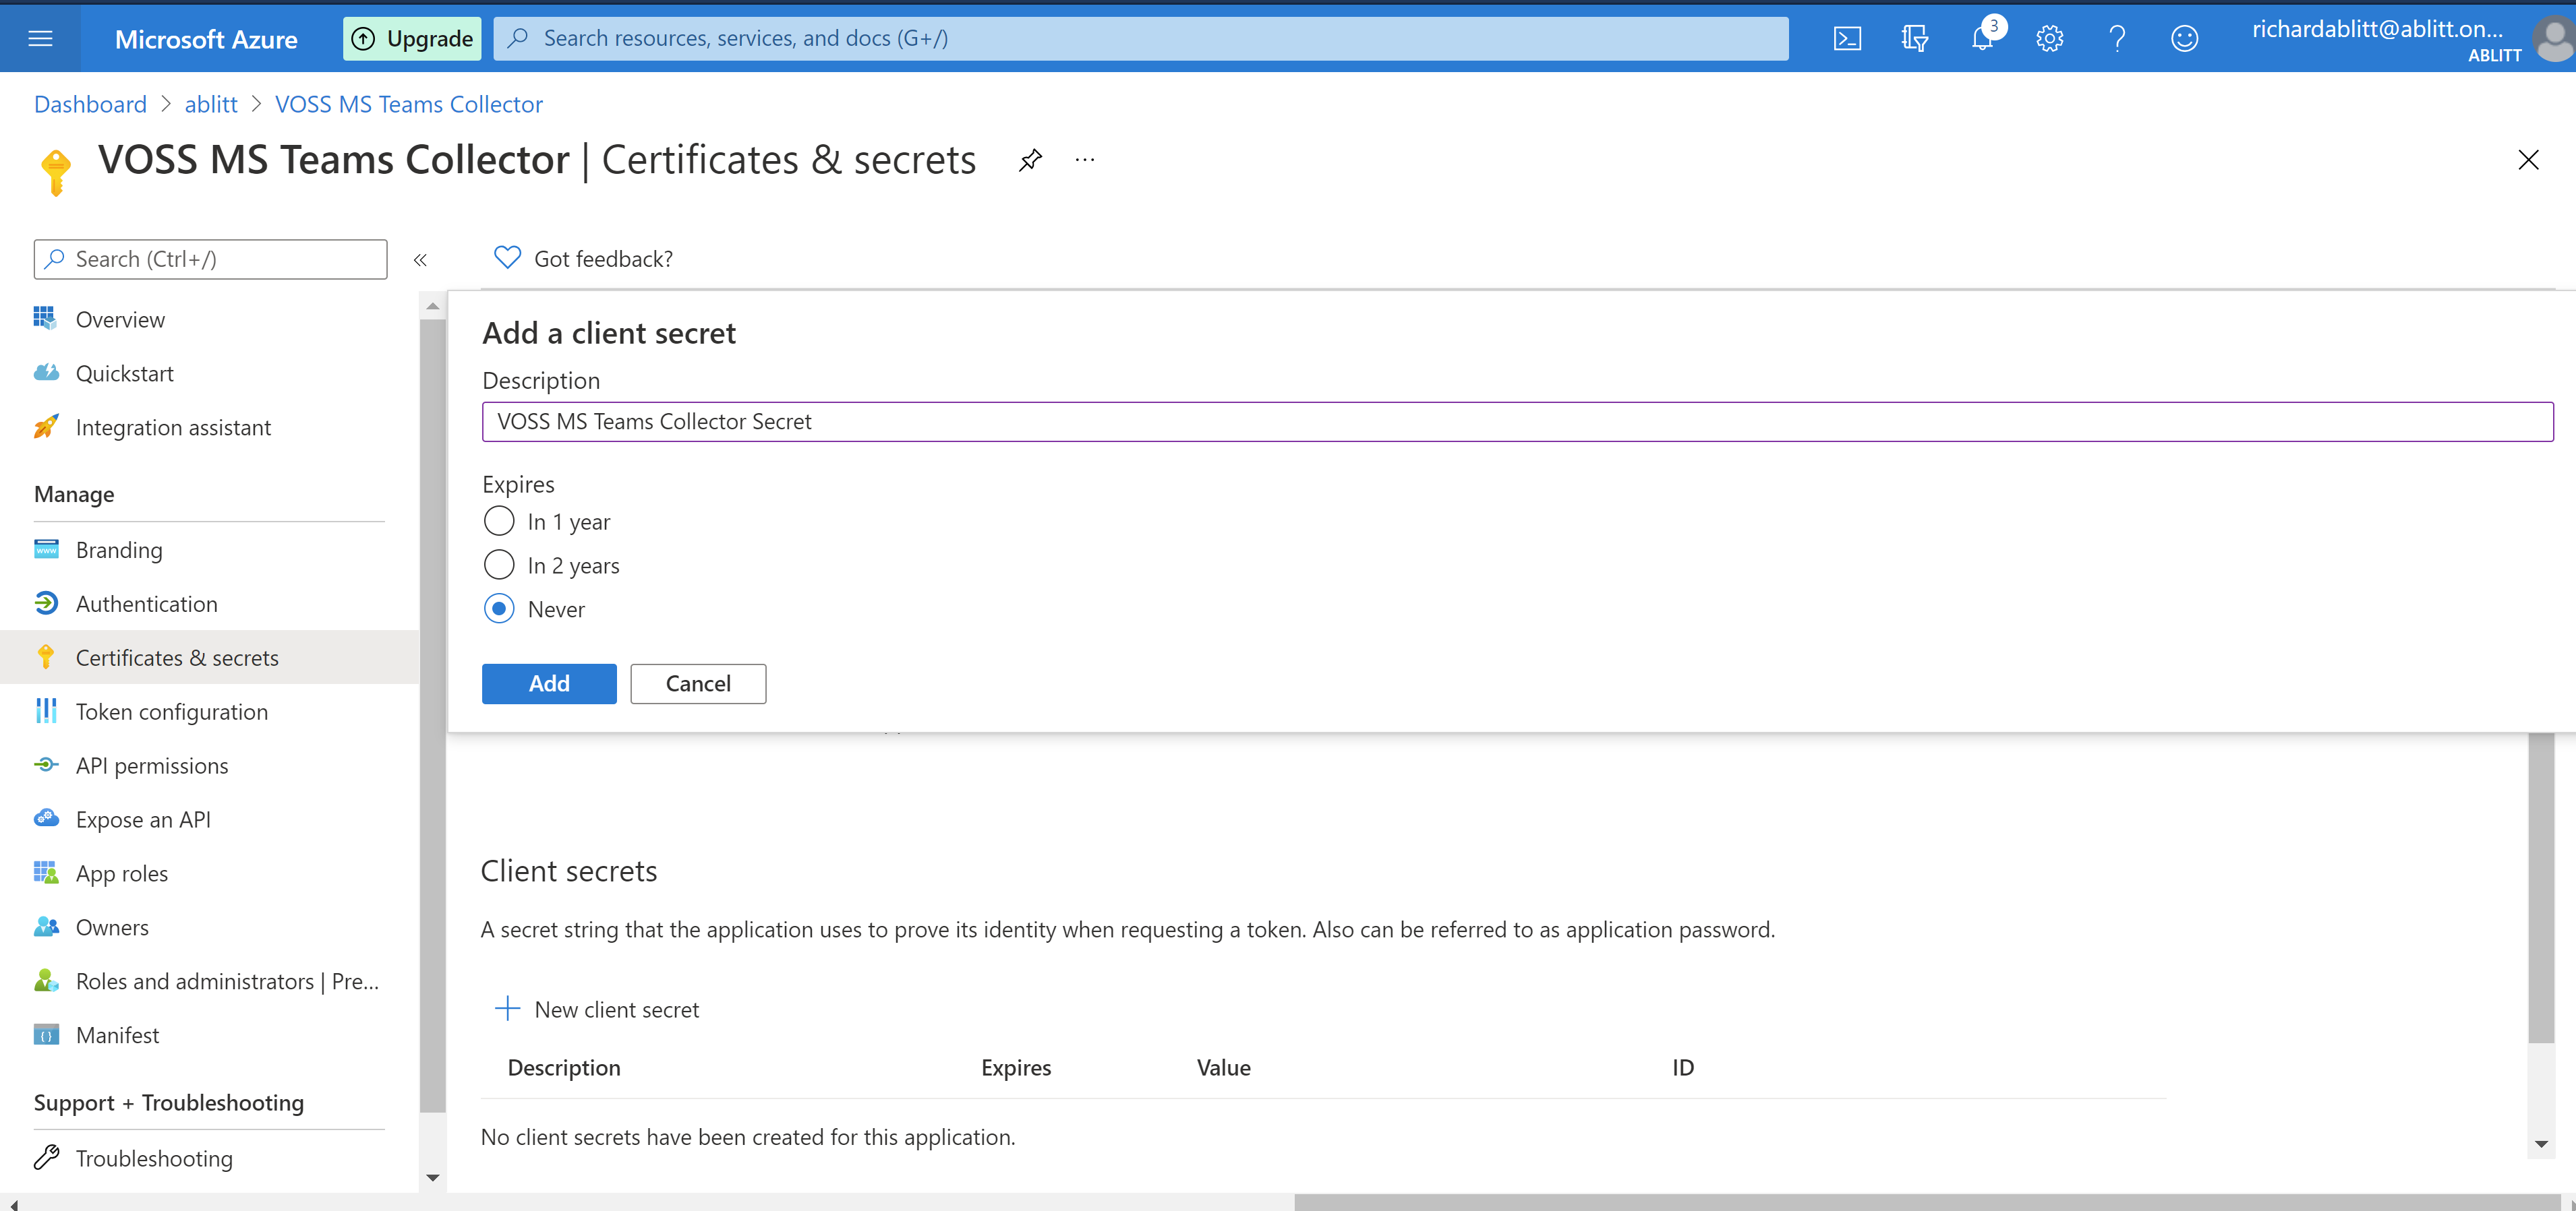
Task: Click the API permissions icon
Action: [x=46, y=766]
